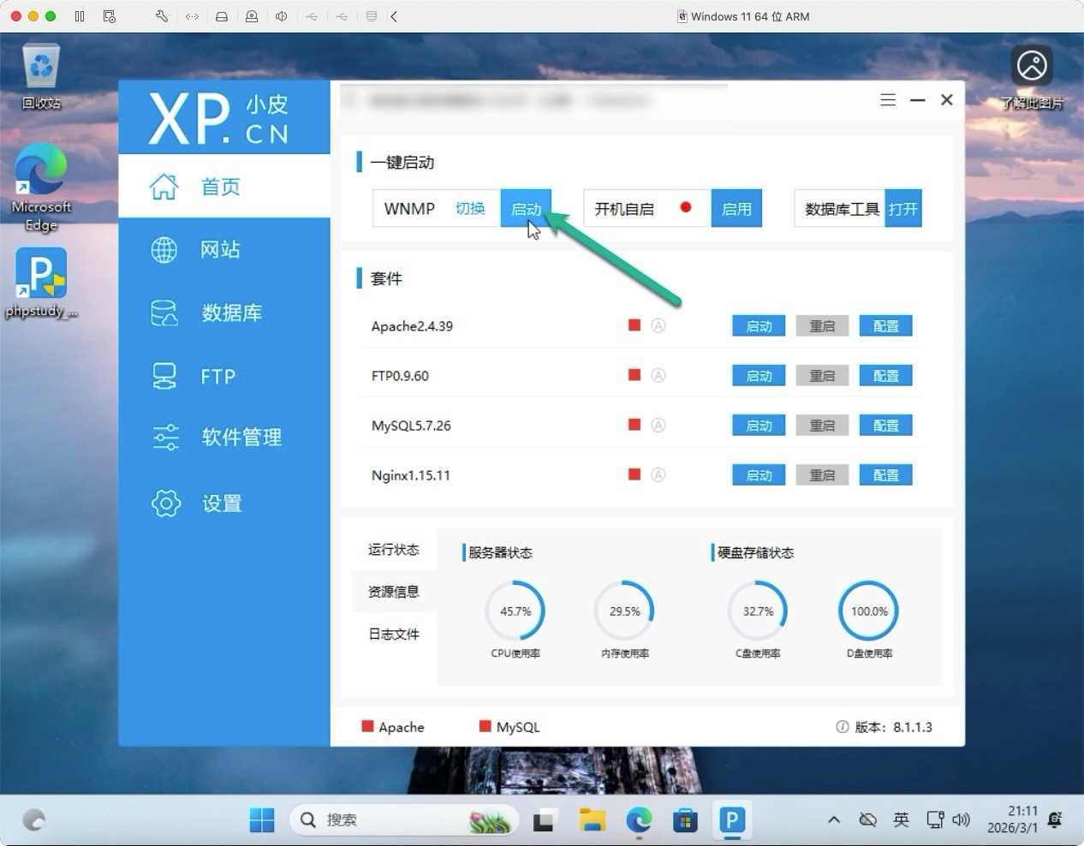1084x846 pixels.
Task: Click the C盘使用率 32.7% gauge
Action: coord(758,611)
